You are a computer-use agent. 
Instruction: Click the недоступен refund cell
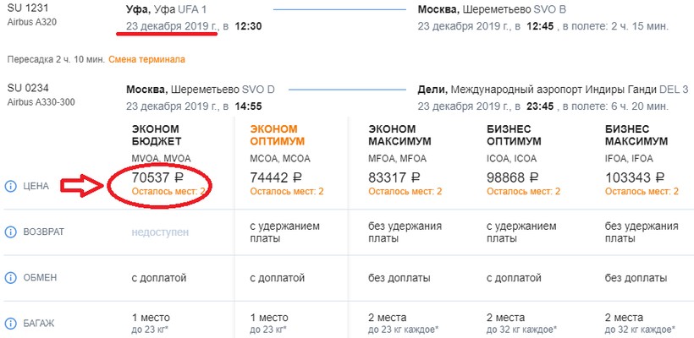pos(160,232)
